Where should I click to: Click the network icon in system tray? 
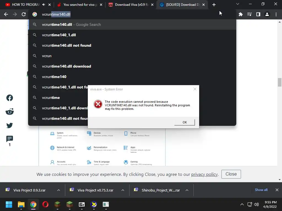pyautogui.click(x=250, y=204)
